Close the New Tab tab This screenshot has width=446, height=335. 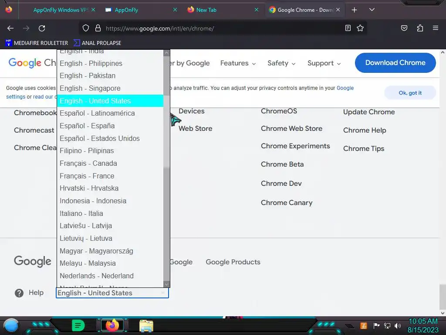pyautogui.click(x=256, y=10)
